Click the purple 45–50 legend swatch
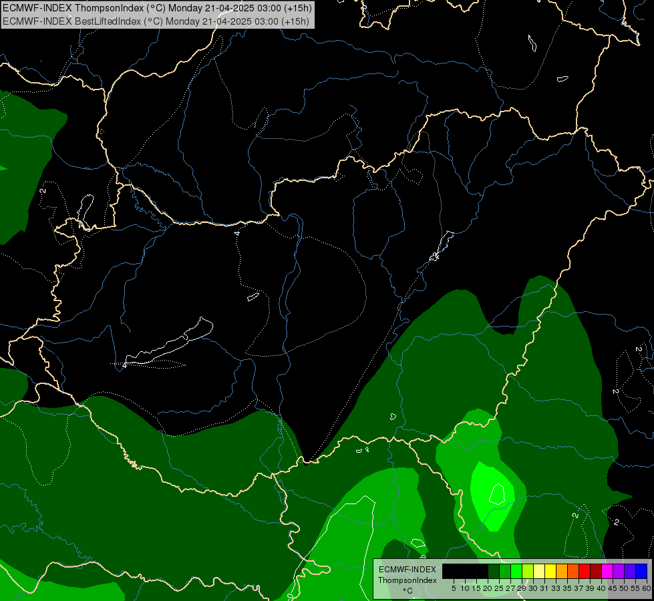This screenshot has width=654, height=601. pos(619,571)
